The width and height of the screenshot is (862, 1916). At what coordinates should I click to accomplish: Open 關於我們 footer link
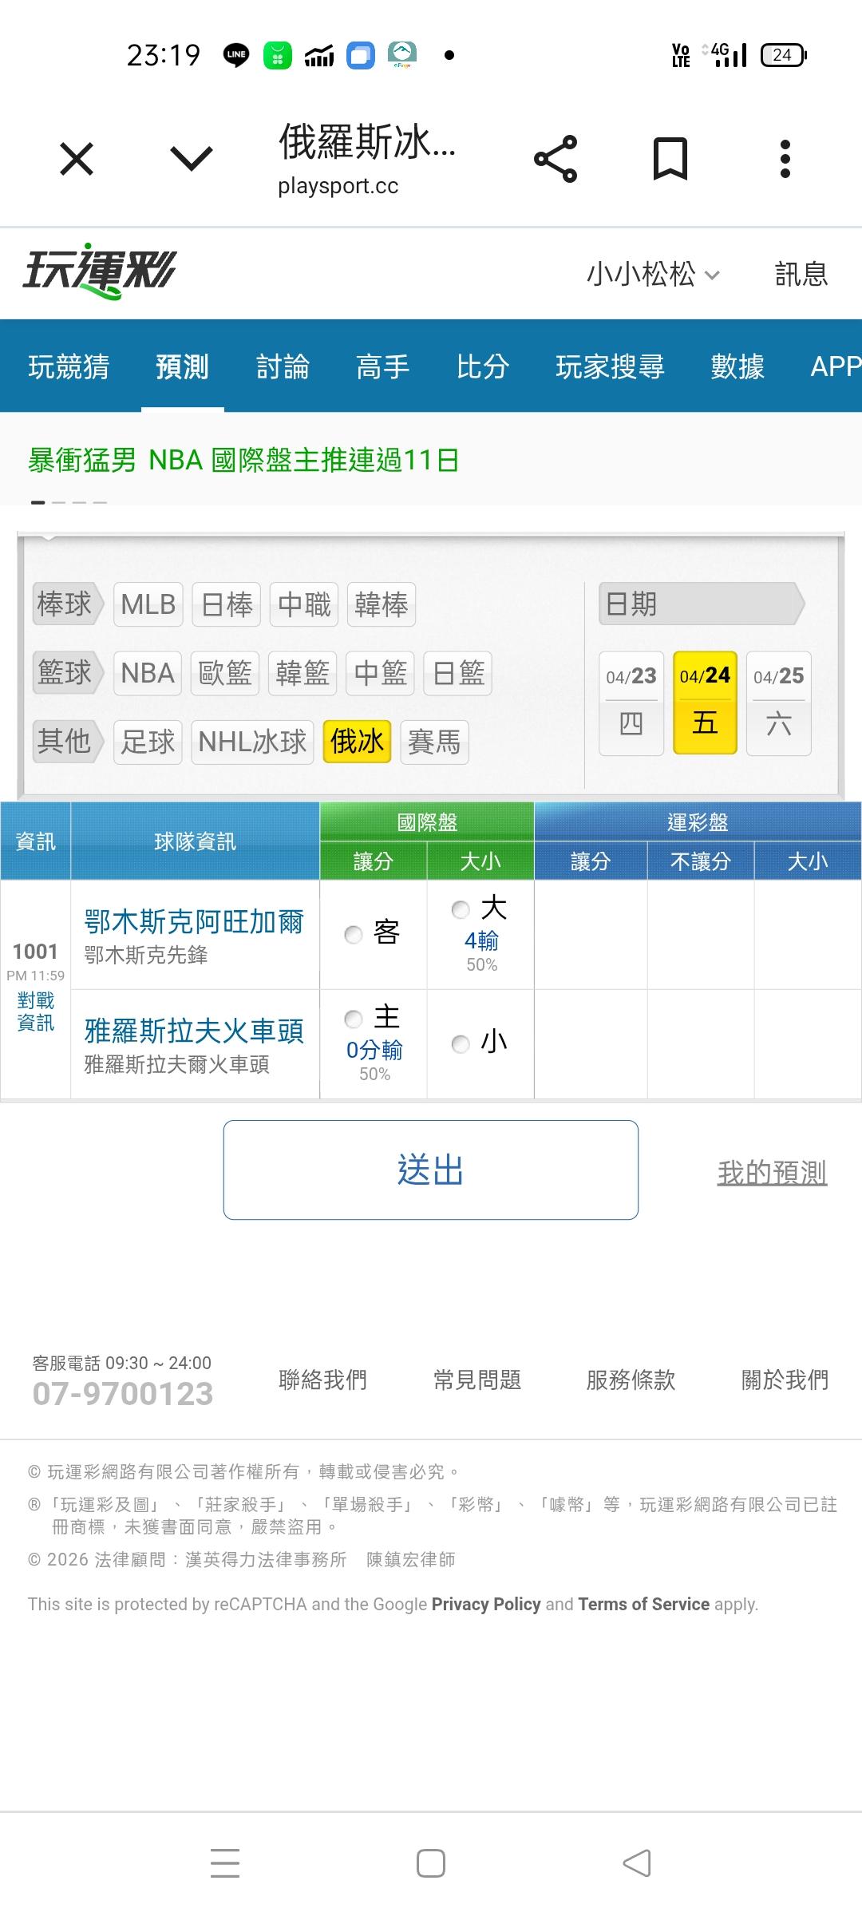click(785, 1380)
